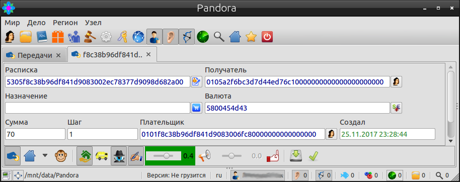460x182 pixels.
Task: Open the portrait Person icon in main toolbar
Action: coord(10,37)
